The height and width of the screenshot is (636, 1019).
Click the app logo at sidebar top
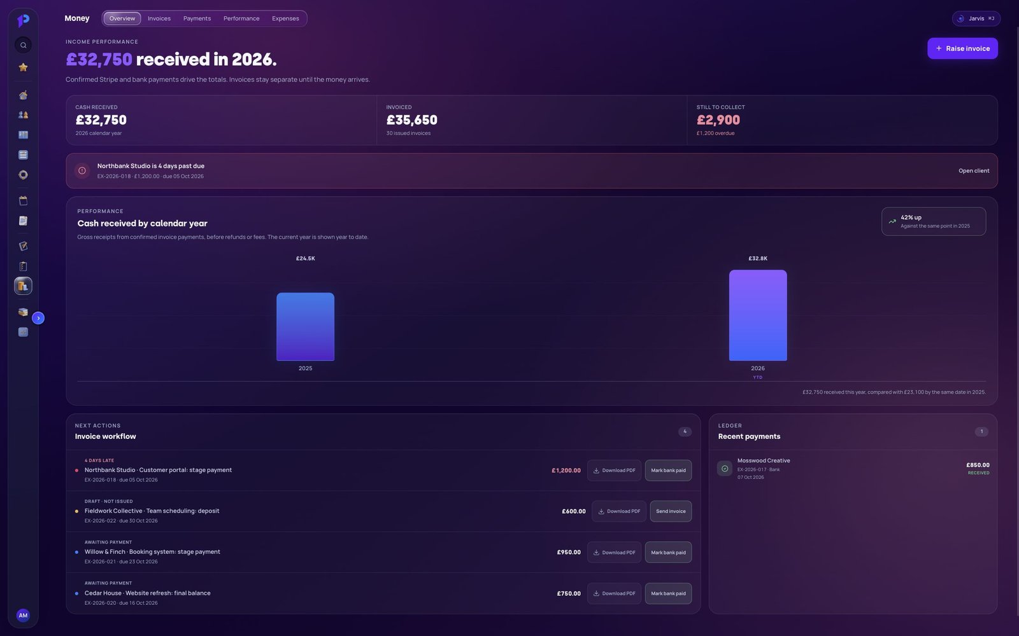23,20
